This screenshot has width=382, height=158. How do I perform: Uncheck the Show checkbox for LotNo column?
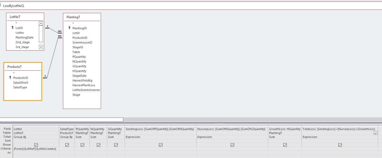36,145
